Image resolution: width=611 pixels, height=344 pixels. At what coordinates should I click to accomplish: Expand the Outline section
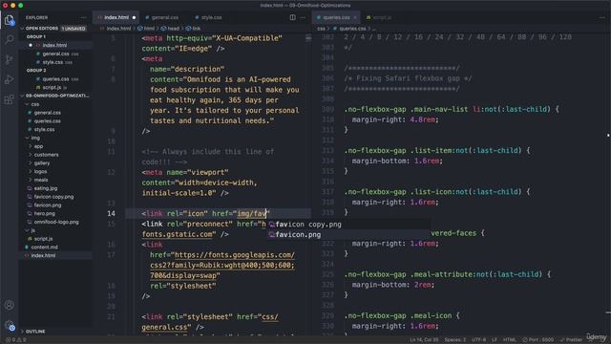coord(35,332)
